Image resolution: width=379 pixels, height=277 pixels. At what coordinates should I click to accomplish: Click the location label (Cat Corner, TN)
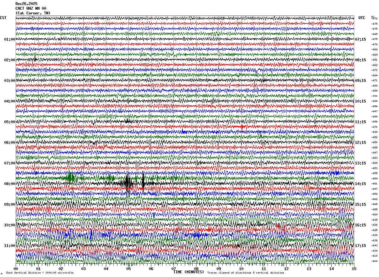click(x=33, y=13)
